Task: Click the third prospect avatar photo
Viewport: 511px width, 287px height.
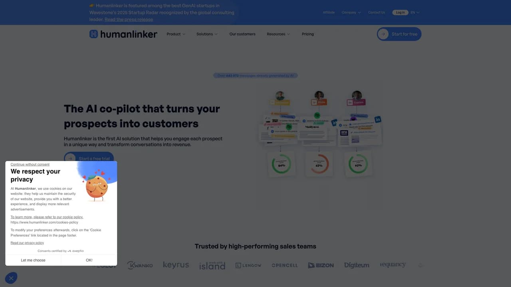Action: (x=357, y=96)
